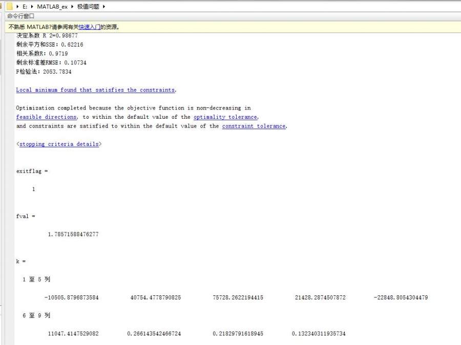The image size is (461, 345).
Task: Click the '6 至 9 列' column header
Action: pos(36,316)
